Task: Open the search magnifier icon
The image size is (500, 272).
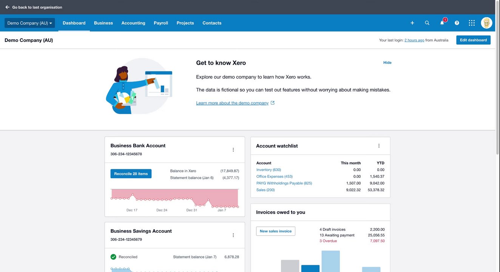Action: click(427, 23)
